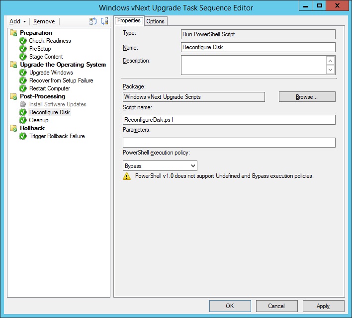The image size is (352, 318).
Task: Click the Move Down icon in the toolbar
Action: pos(104,21)
